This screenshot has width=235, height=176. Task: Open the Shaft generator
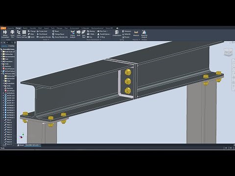[78, 33]
